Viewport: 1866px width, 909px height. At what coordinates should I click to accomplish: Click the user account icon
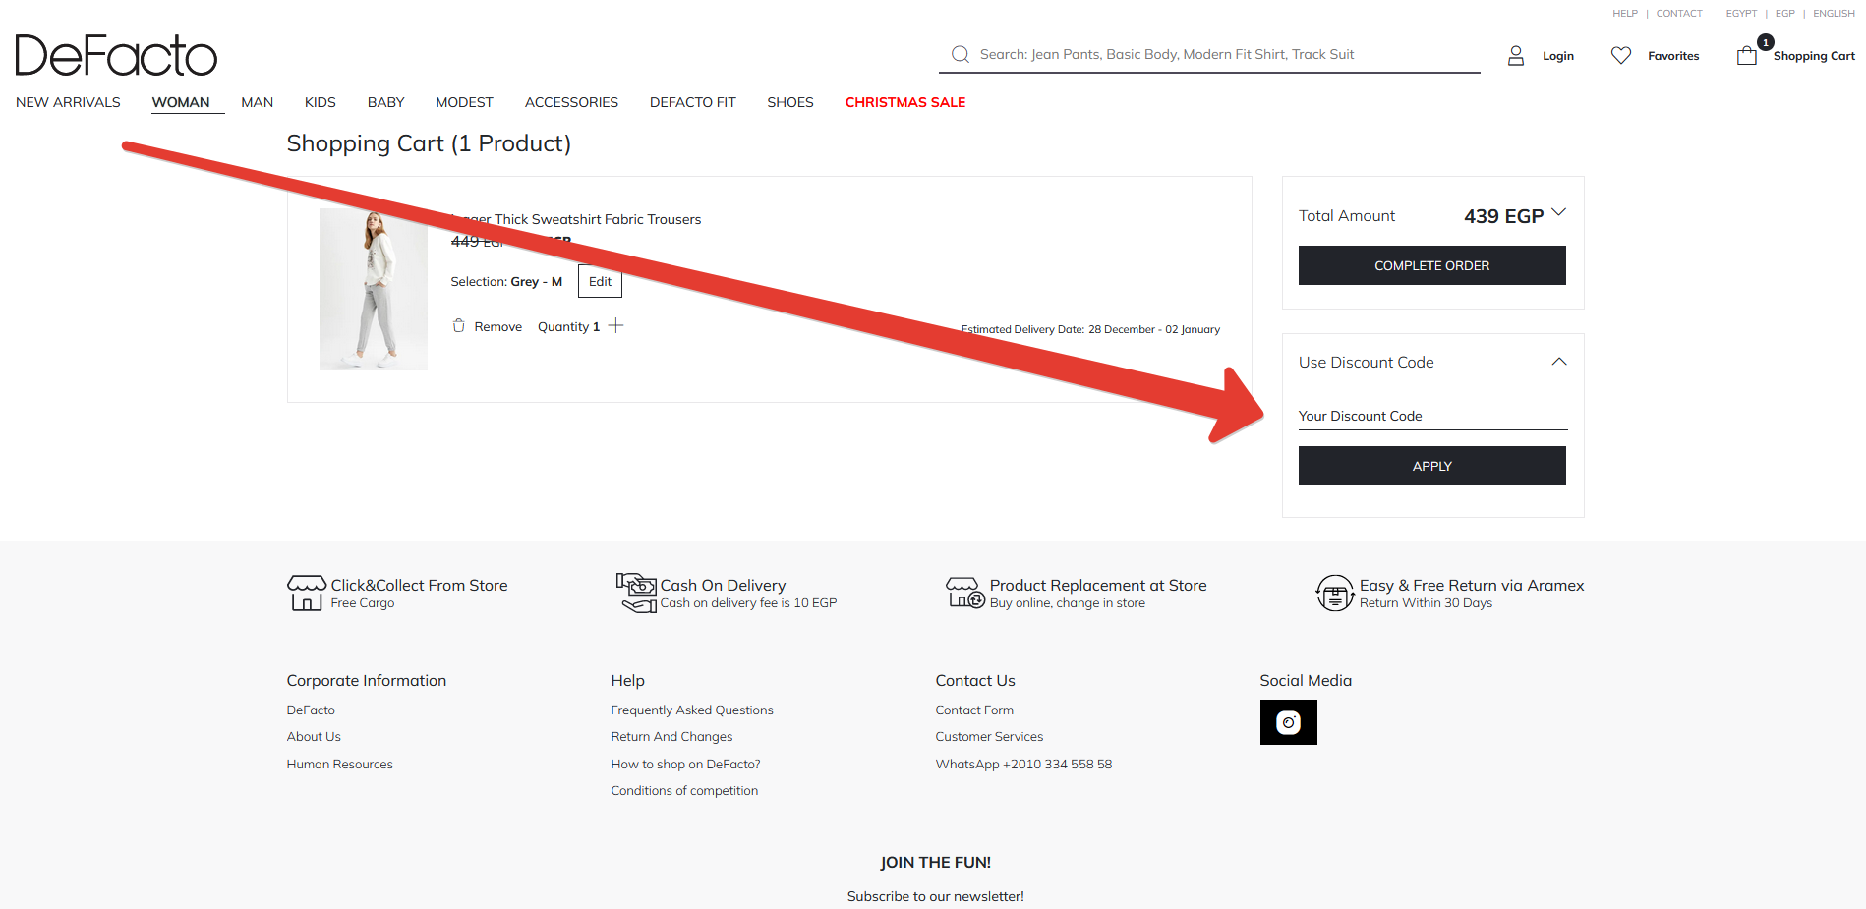(x=1516, y=56)
